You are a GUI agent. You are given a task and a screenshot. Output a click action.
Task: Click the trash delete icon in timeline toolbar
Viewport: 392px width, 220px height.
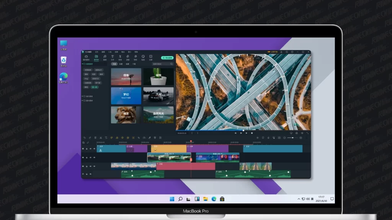(x=95, y=137)
